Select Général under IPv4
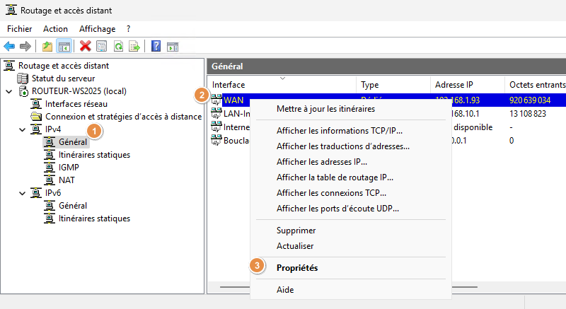 73,142
